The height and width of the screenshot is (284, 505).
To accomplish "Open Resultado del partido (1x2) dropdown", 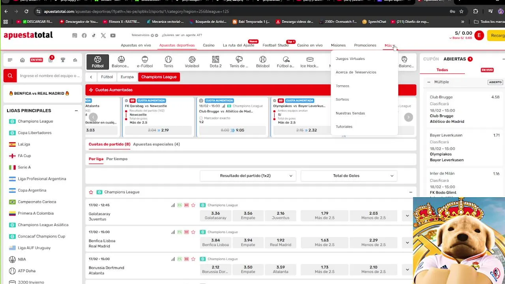I will 247,176.
